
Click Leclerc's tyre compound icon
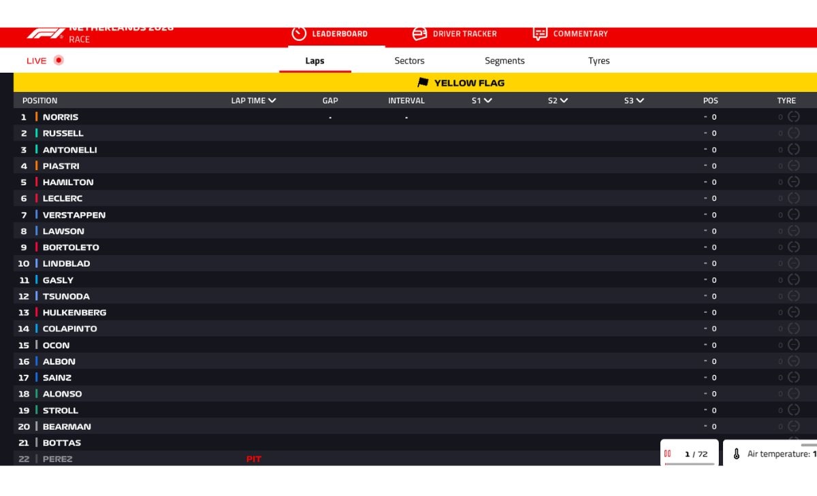pos(793,198)
